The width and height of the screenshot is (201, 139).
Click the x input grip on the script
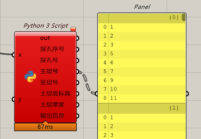[x=13, y=55]
